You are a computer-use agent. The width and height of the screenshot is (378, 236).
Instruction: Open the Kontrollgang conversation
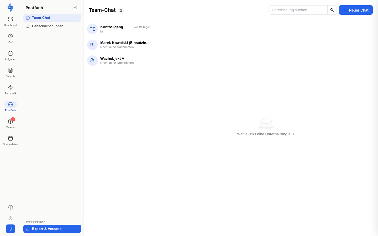tap(119, 29)
